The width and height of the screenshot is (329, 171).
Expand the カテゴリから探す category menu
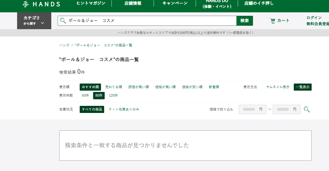pyautogui.click(x=34, y=20)
